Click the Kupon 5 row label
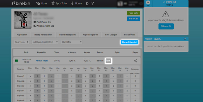203x102 pixels. [x=21, y=96]
